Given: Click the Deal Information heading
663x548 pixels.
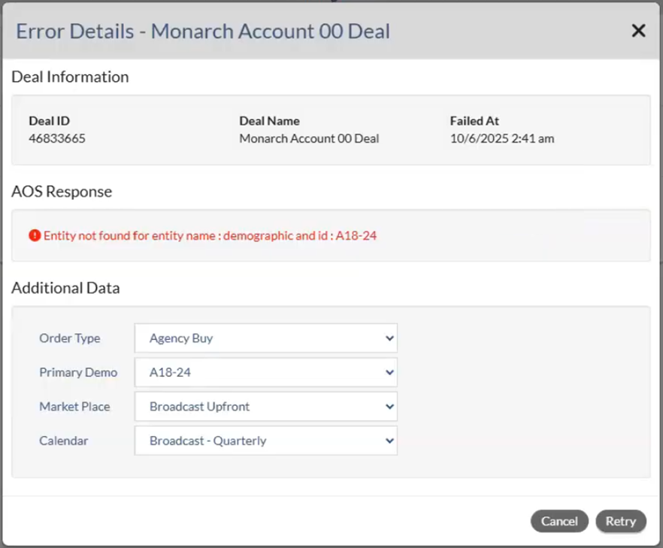Looking at the screenshot, I should pos(70,77).
